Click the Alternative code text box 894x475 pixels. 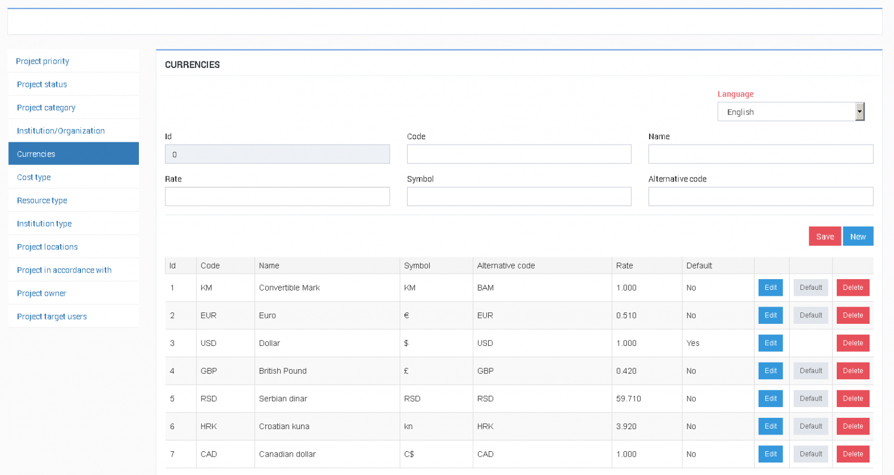pyautogui.click(x=760, y=196)
